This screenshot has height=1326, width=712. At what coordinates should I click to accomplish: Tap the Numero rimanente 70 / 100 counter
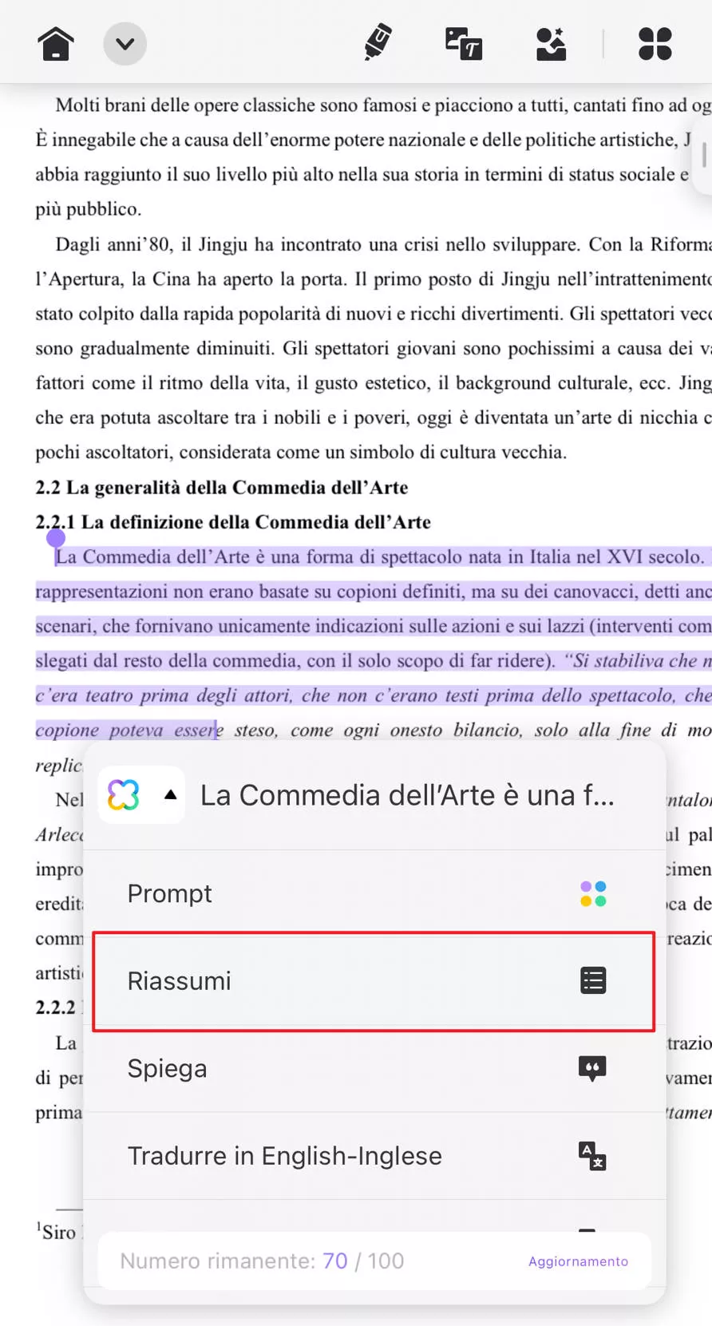(x=262, y=1261)
